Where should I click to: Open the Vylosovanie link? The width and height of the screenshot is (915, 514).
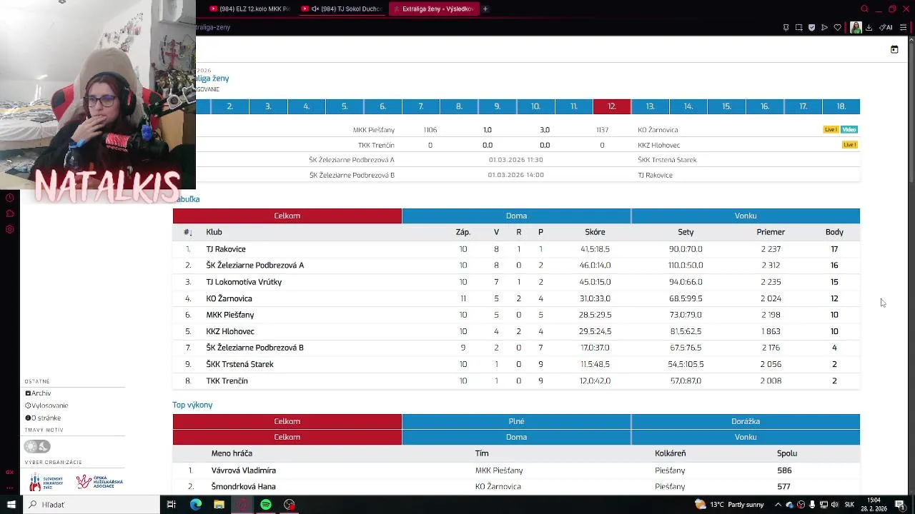click(x=47, y=405)
